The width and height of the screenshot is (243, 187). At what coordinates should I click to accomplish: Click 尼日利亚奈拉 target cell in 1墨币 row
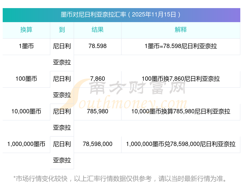pos(62,54)
